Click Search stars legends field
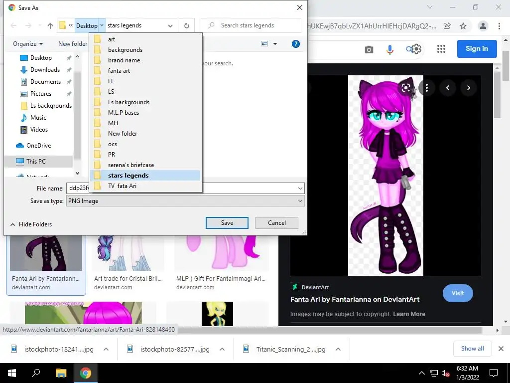 [x=251, y=25]
